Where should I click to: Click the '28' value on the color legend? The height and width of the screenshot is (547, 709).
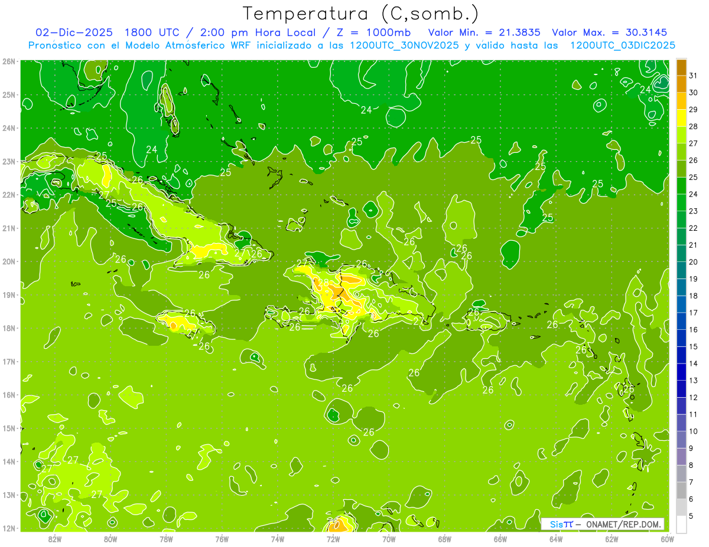693,126
